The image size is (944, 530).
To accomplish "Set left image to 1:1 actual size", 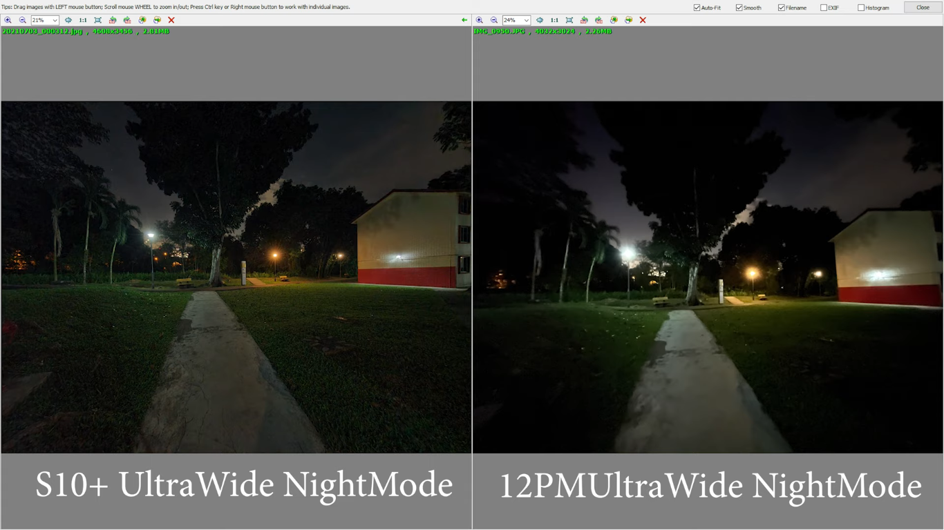I will (83, 20).
